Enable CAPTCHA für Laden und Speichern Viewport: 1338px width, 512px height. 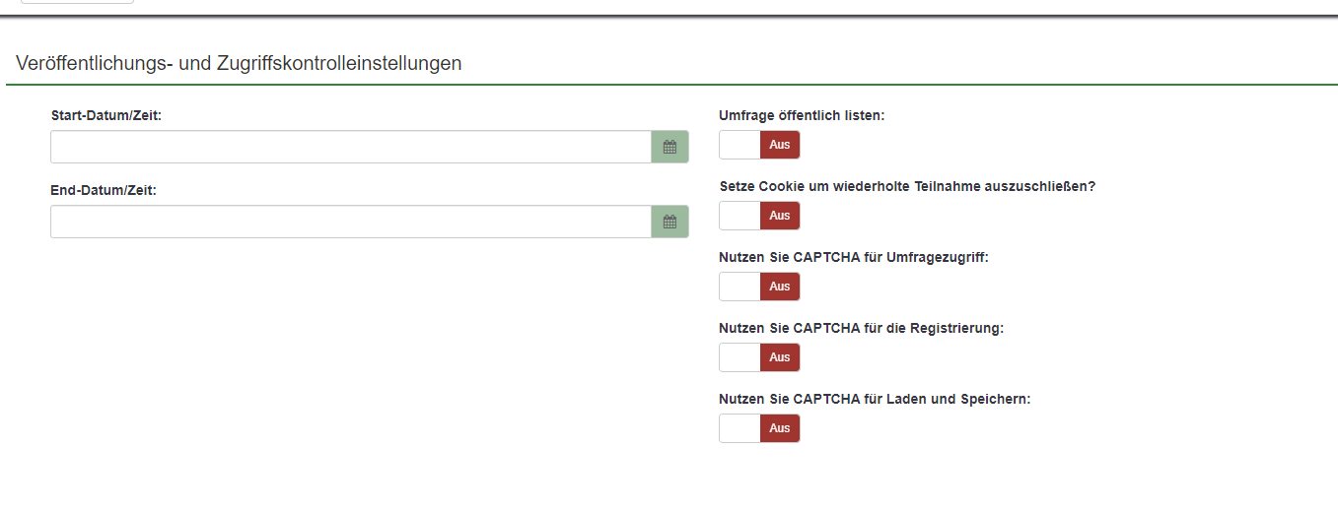point(759,428)
